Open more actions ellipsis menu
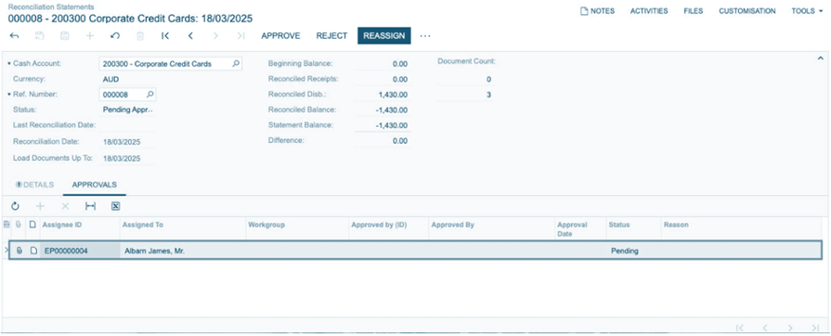The image size is (831, 336). tap(425, 36)
